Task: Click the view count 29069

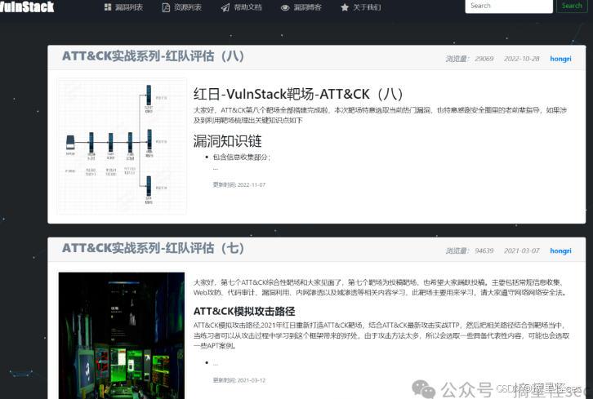Action: (x=484, y=59)
